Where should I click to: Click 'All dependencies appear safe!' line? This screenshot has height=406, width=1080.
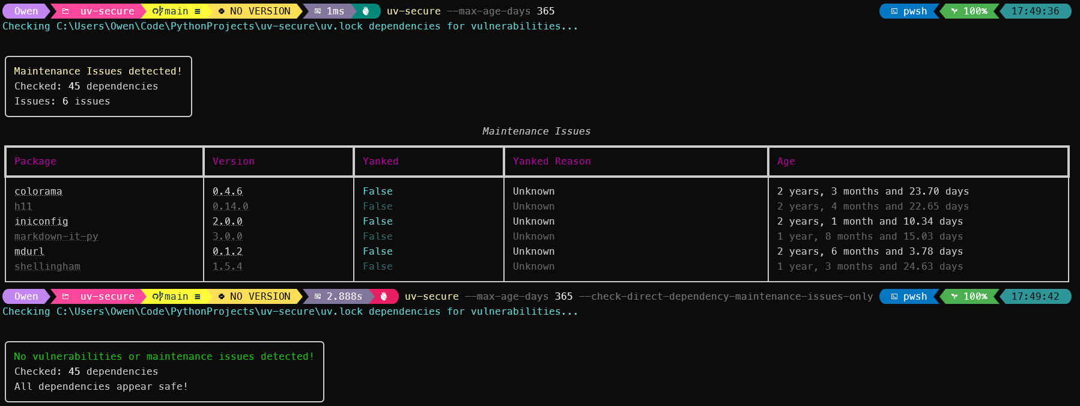pos(102,387)
